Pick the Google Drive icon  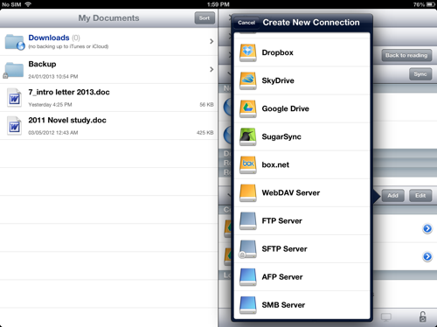pos(248,108)
